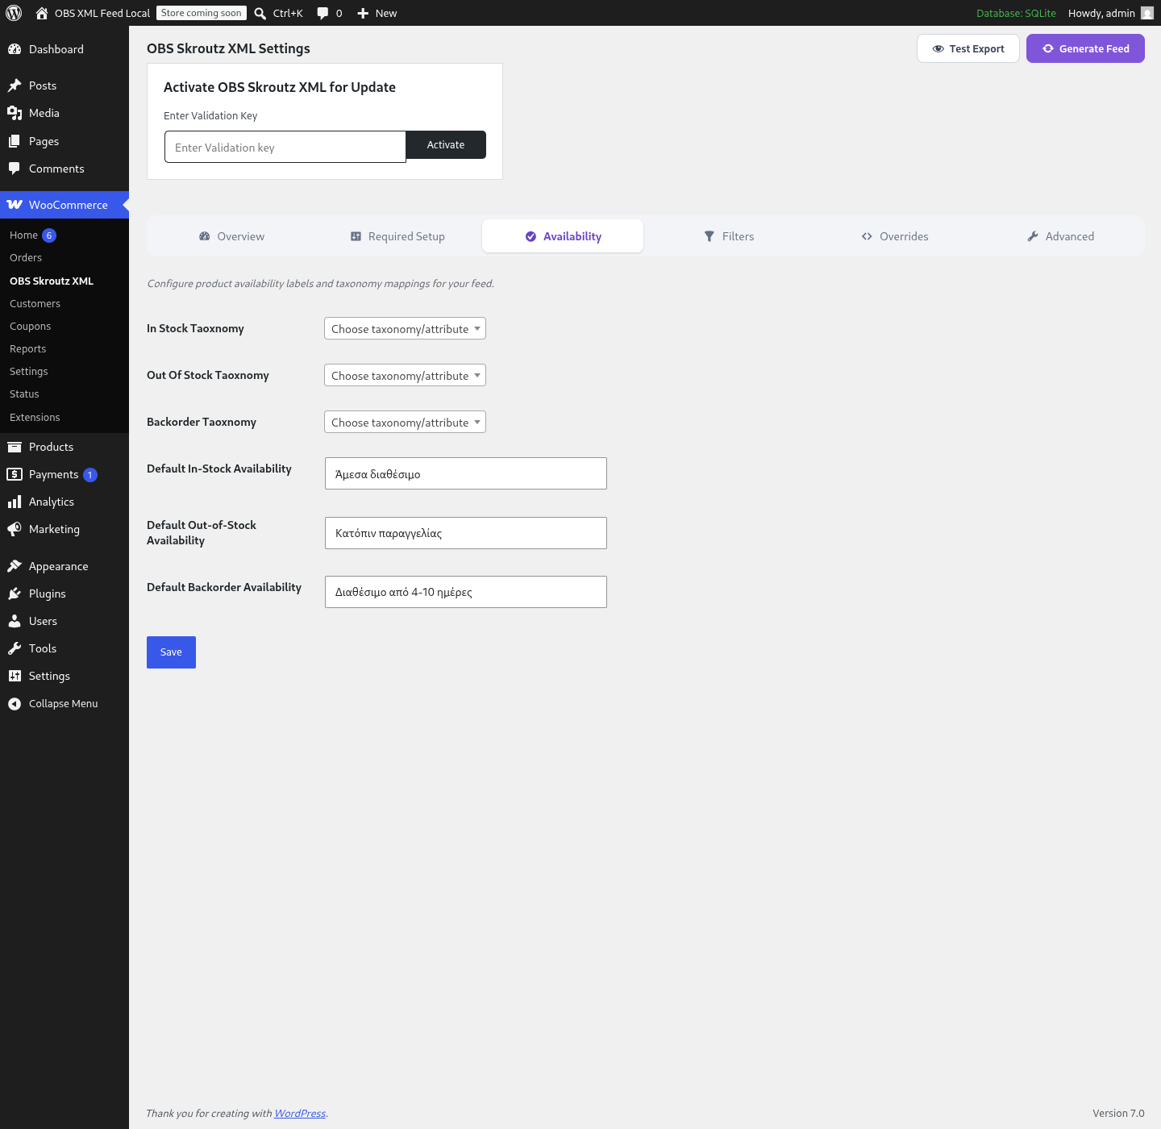
Task: Click the comments bubble icon in admin bar
Action: point(322,13)
